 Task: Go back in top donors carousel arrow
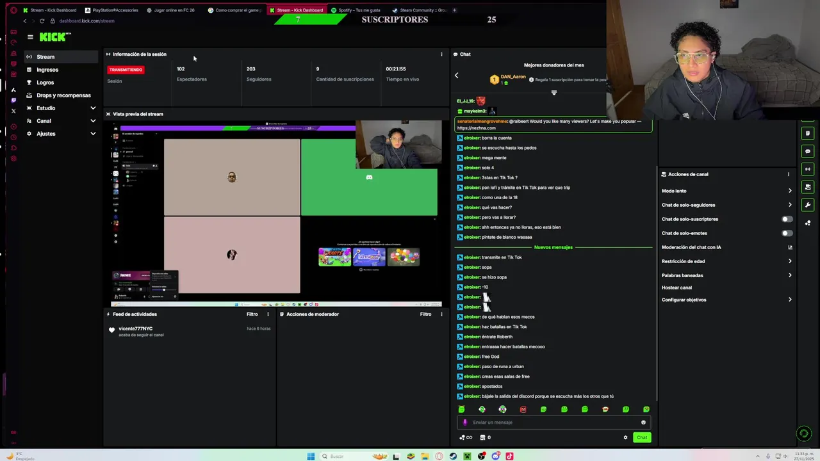(456, 76)
